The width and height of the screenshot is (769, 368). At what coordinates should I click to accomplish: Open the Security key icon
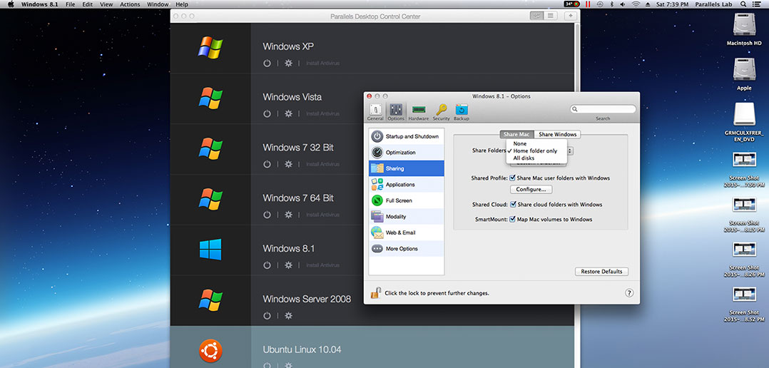[441, 111]
